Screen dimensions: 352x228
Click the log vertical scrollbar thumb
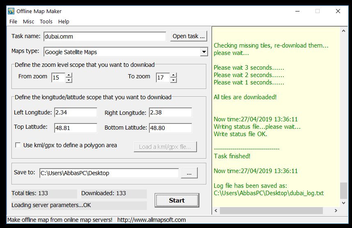(343, 191)
